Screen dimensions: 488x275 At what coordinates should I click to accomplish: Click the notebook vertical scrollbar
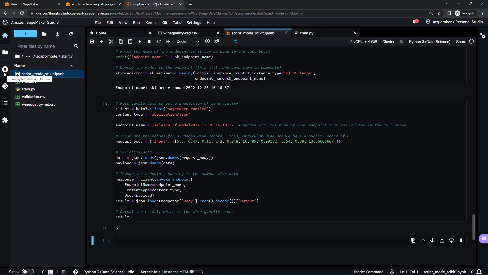pos(473,227)
